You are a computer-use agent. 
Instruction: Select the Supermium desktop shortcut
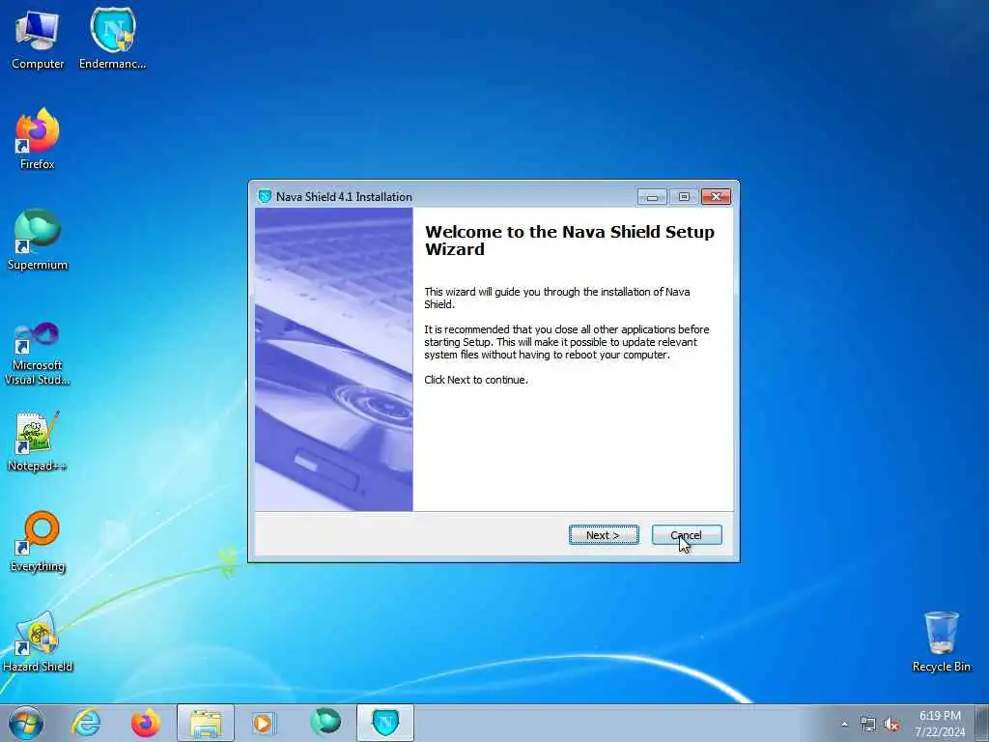(x=38, y=240)
